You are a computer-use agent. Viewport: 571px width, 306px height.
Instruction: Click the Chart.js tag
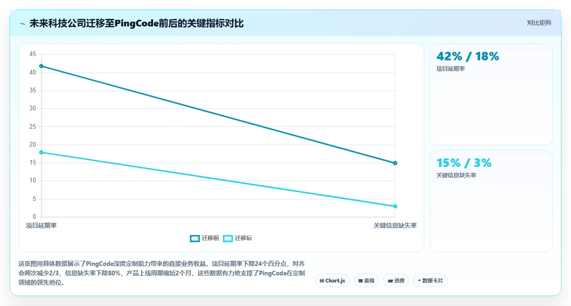tap(332, 281)
